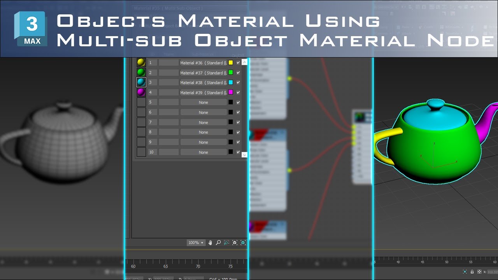Image resolution: width=498 pixels, height=280 pixels.
Task: Open the Material #36 (Standard) sub-material button
Action: click(203, 63)
